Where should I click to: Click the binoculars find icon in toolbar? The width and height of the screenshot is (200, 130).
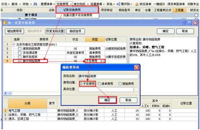point(35,4)
